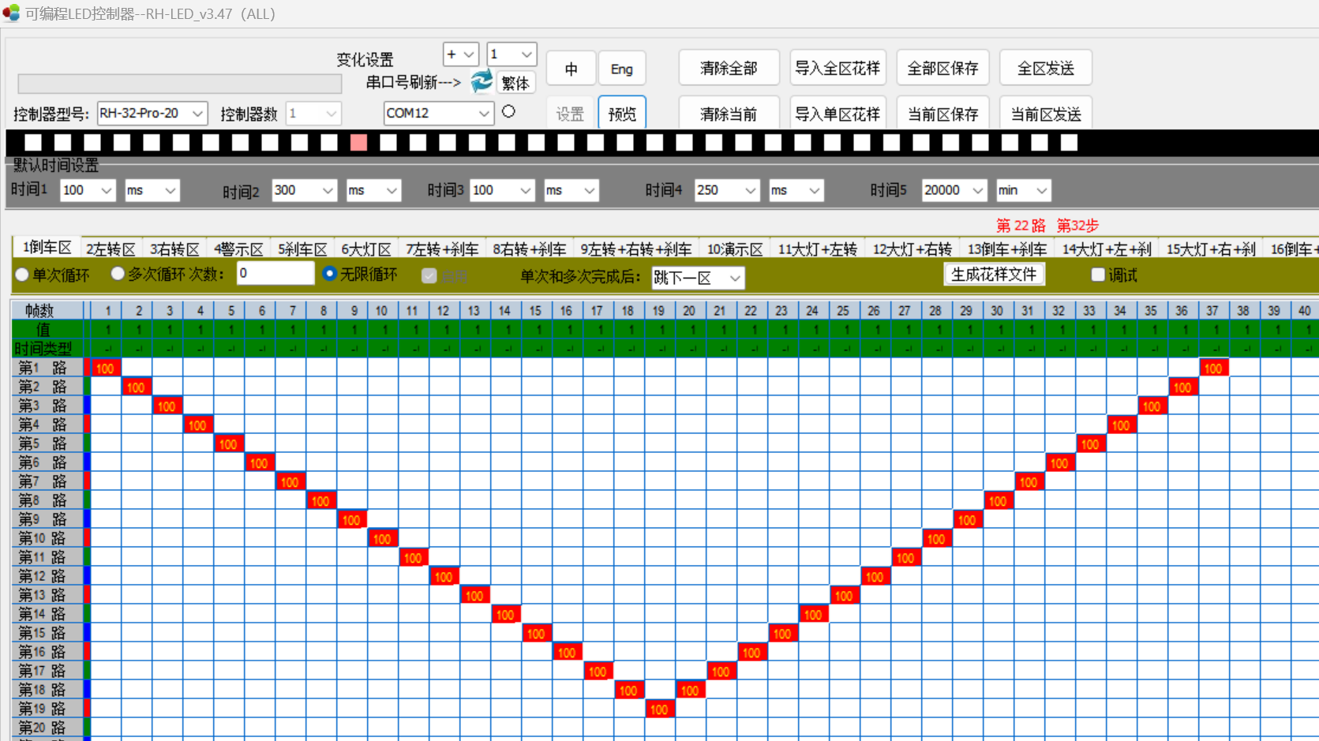This screenshot has width=1319, height=741.
Task: Select the highlighted pink frame marker square
Action: click(x=358, y=142)
